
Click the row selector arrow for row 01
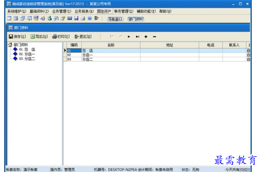click(x=65, y=51)
